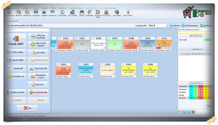Expand arrow under sell-goods cart icon
The height and width of the screenshot is (125, 218).
point(44,18)
